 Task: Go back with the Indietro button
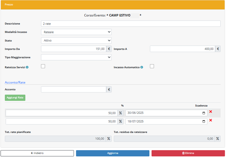pos(37,153)
